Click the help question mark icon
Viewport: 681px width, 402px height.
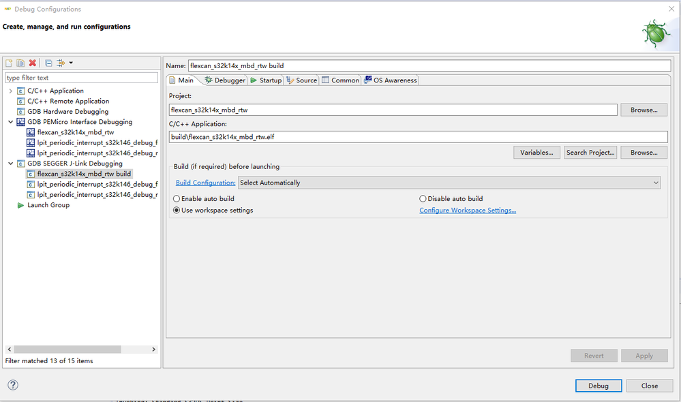coord(13,385)
